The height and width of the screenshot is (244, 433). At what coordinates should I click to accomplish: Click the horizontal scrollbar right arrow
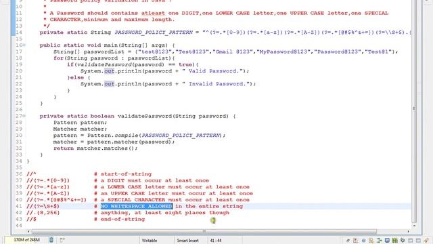pyautogui.click(x=409, y=231)
